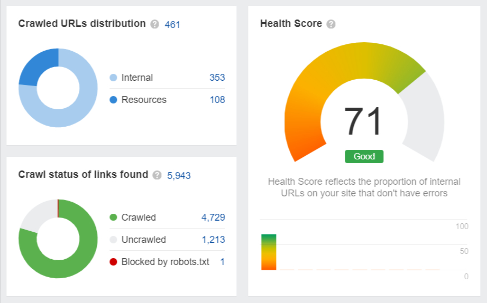
Task: Open the 4,729 crawled links count
Action: tap(213, 217)
